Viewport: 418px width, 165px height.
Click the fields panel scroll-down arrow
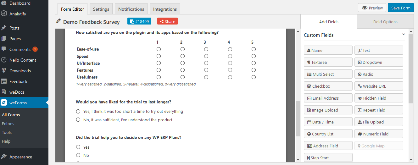click(411, 159)
